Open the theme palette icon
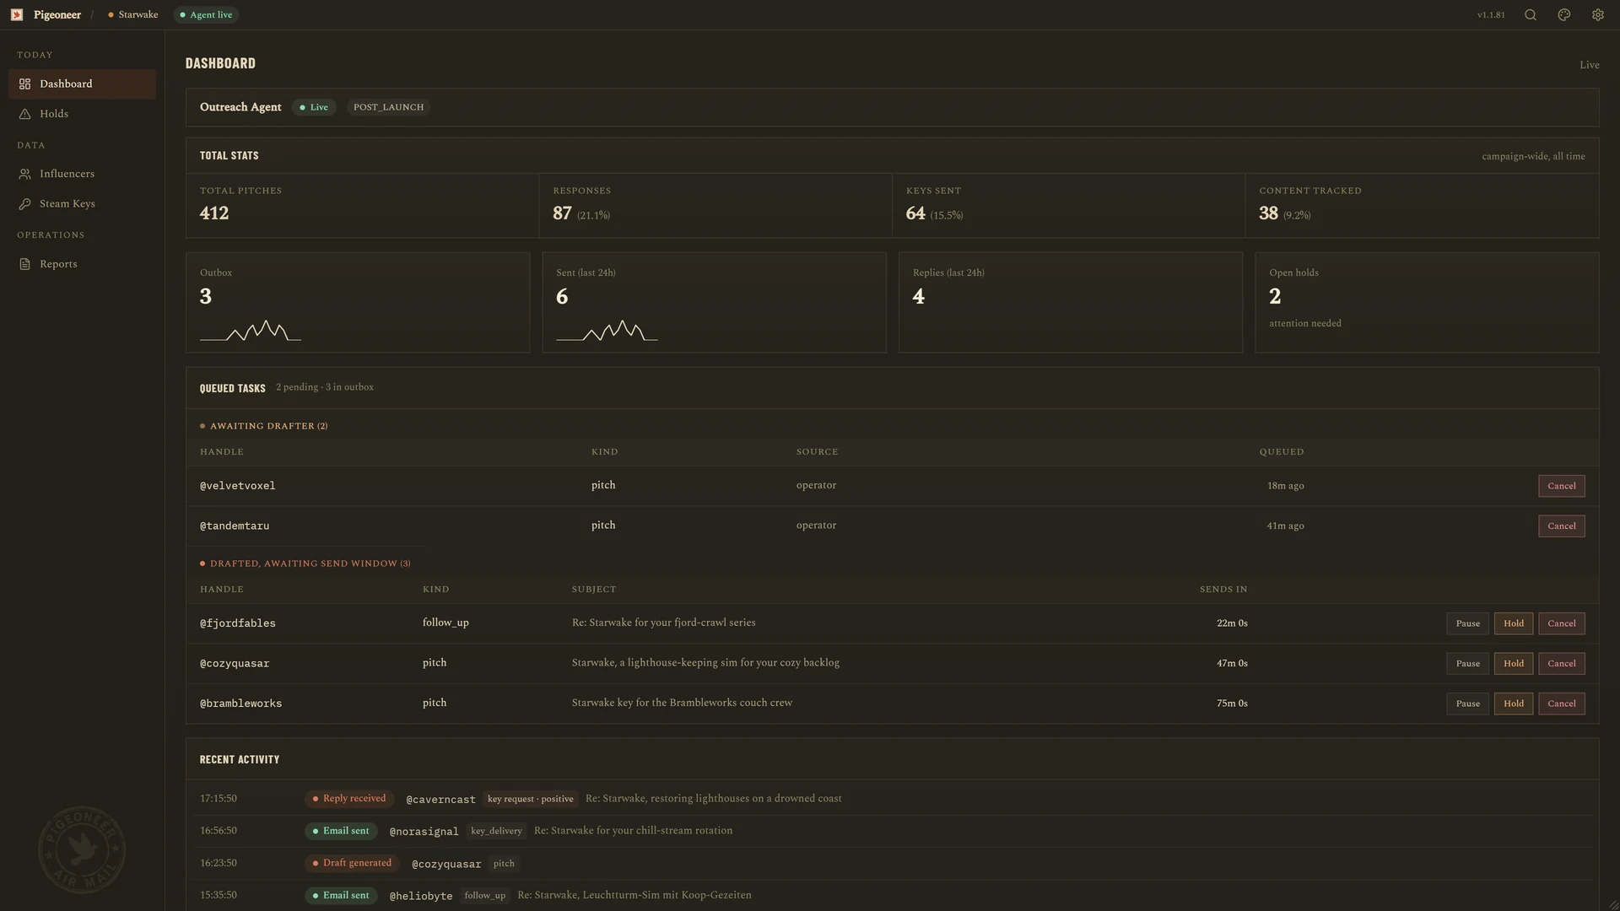Screen dimensions: 1620x911 coord(1564,15)
